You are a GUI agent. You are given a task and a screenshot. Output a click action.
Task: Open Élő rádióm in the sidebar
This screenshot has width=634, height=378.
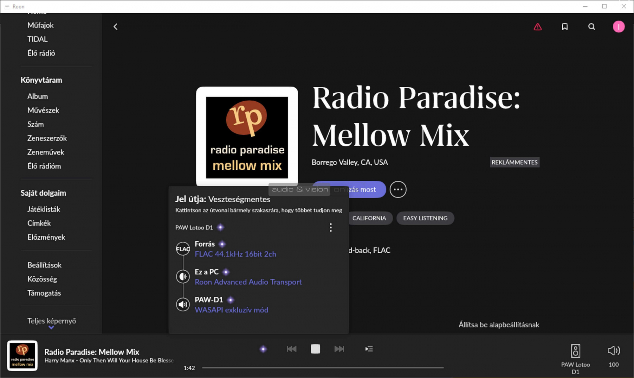pyautogui.click(x=44, y=166)
